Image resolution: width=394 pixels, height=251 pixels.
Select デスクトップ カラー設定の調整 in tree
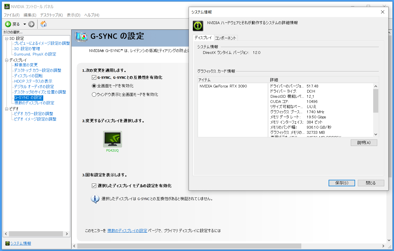point(38,70)
